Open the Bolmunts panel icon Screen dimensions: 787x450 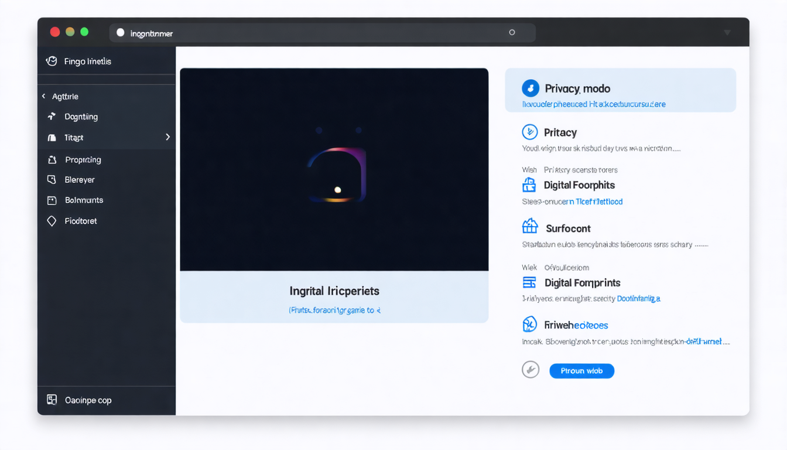[52, 200]
